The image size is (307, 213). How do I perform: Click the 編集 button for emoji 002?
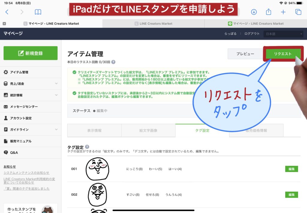(291, 195)
